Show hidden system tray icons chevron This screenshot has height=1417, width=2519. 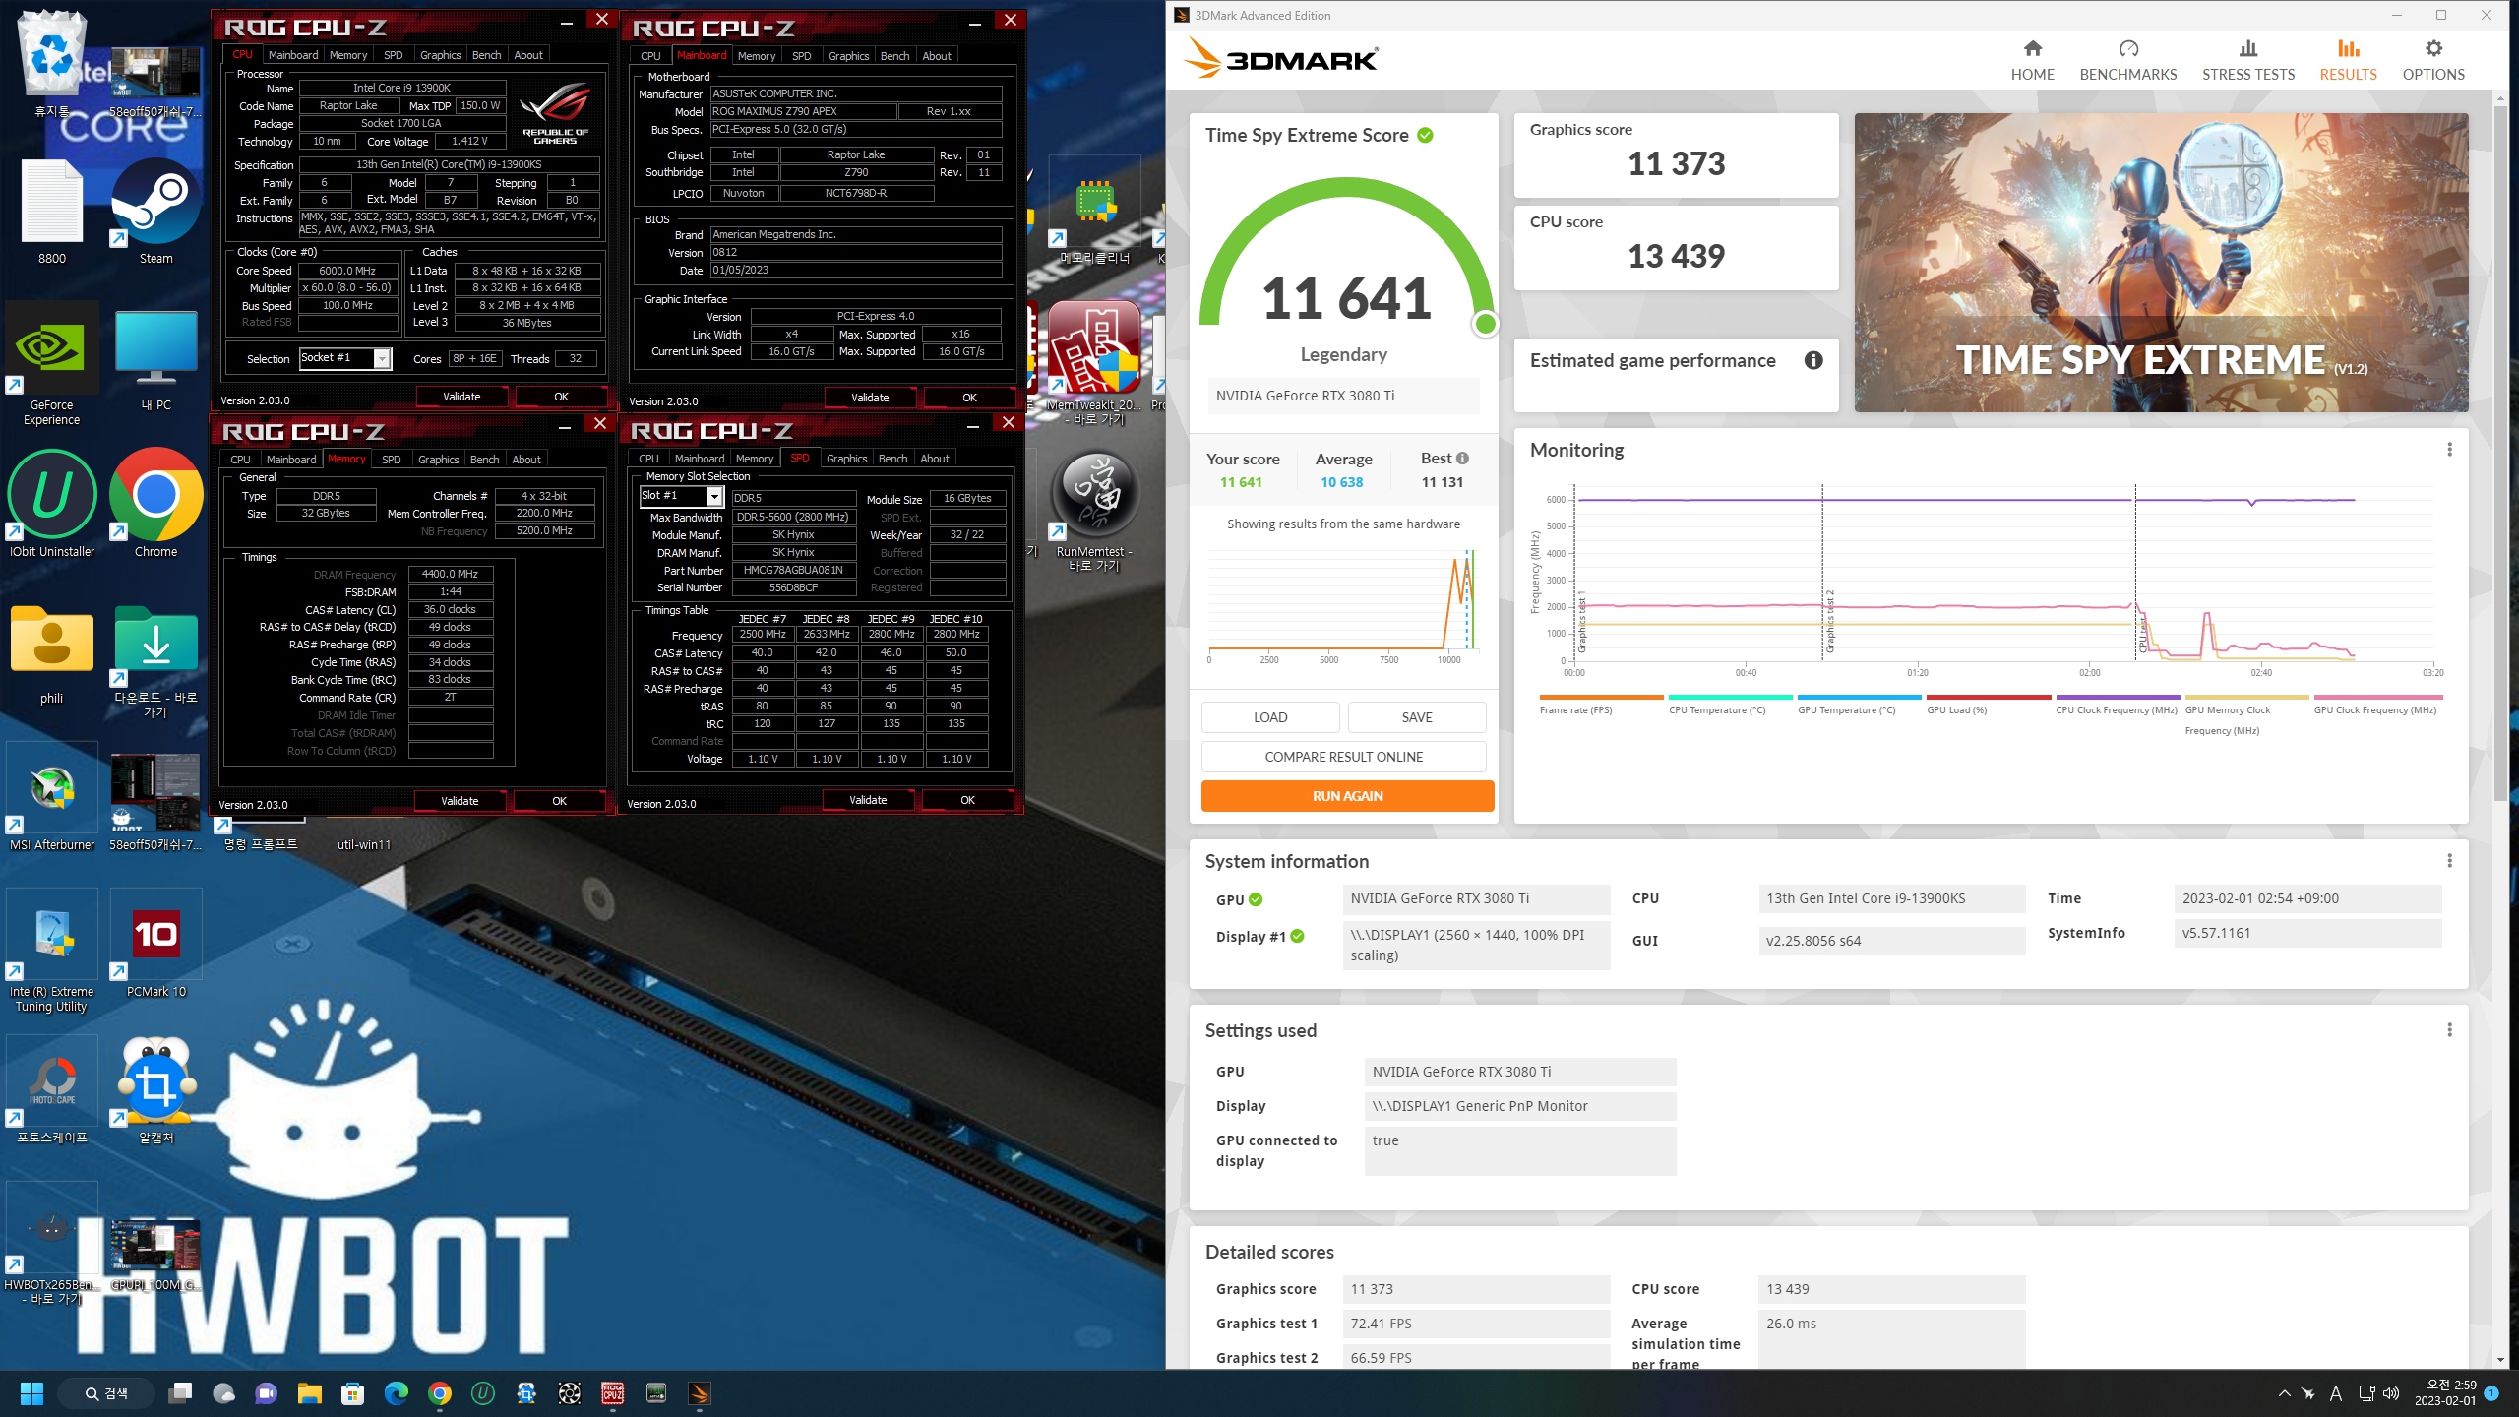tap(2284, 1393)
